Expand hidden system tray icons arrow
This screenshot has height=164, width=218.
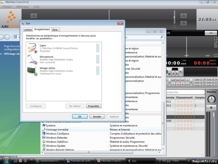tap(189, 161)
